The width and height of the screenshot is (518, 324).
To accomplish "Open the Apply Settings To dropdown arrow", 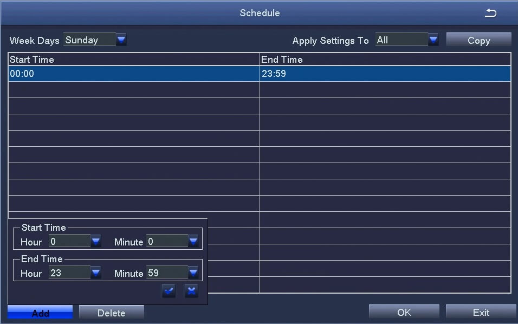I will point(433,40).
